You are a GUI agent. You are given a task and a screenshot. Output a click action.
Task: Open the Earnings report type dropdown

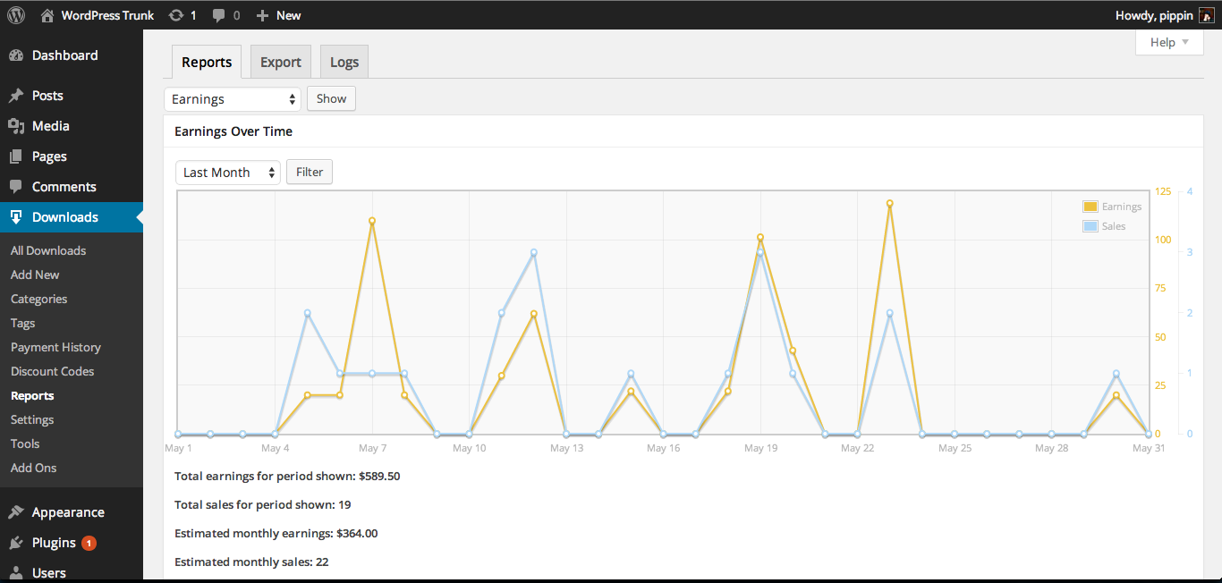pyautogui.click(x=233, y=99)
